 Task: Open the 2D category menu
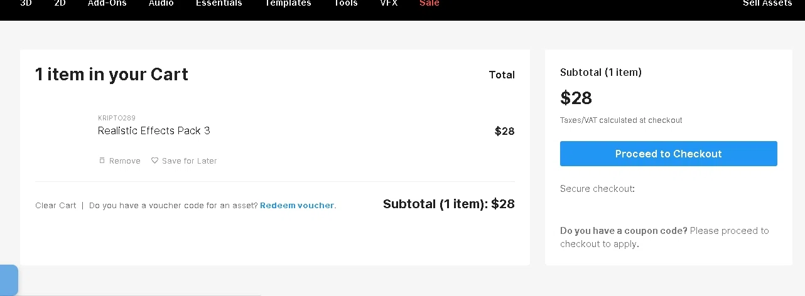(x=60, y=4)
